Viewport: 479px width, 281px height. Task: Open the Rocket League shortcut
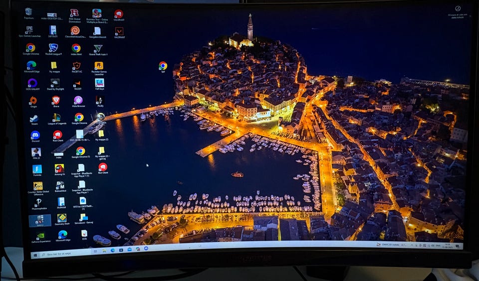[53, 49]
